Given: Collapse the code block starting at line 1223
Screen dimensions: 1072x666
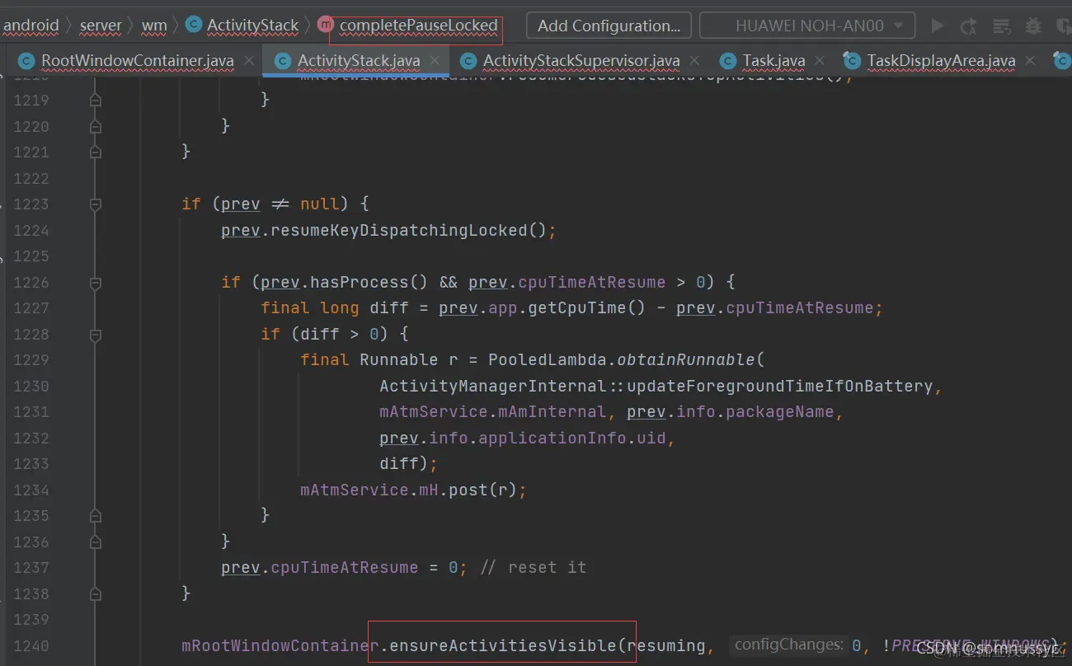Looking at the screenshot, I should coord(96,204).
